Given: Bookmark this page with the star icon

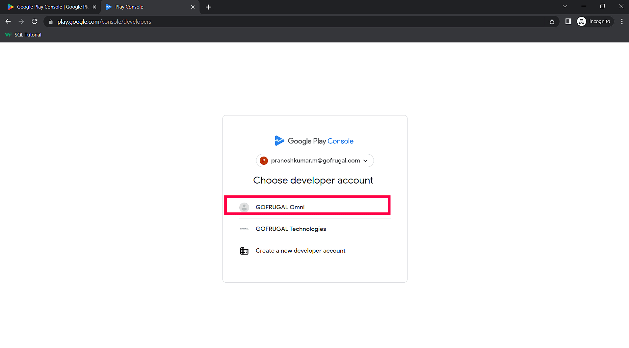Looking at the screenshot, I should pos(552,22).
